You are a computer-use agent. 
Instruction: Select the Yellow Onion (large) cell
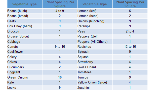pyautogui.click(x=92, y=82)
